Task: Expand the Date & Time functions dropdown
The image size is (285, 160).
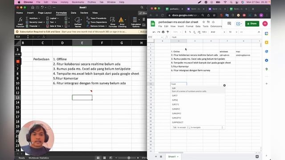Action: [62, 26]
